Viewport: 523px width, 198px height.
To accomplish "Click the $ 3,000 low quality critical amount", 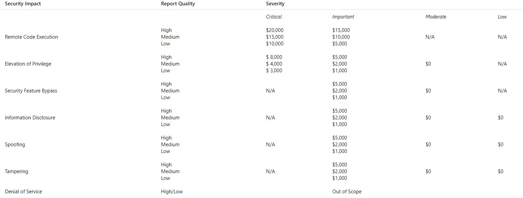I will click(274, 71).
